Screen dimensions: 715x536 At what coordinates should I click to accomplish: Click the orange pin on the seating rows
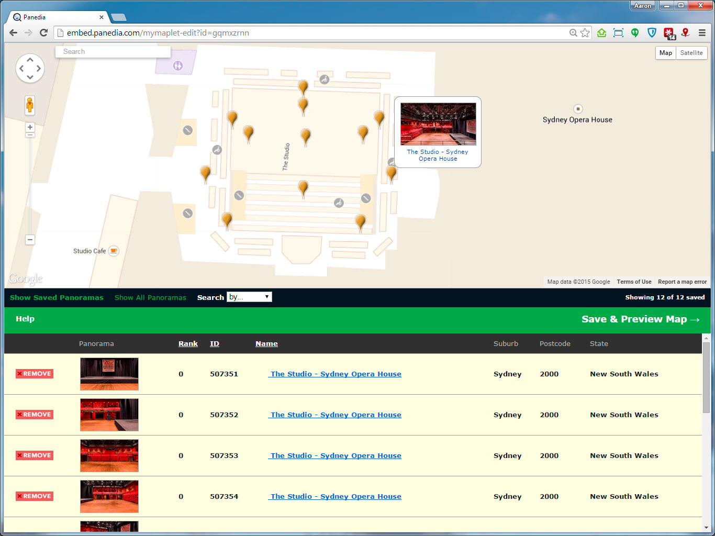click(303, 188)
